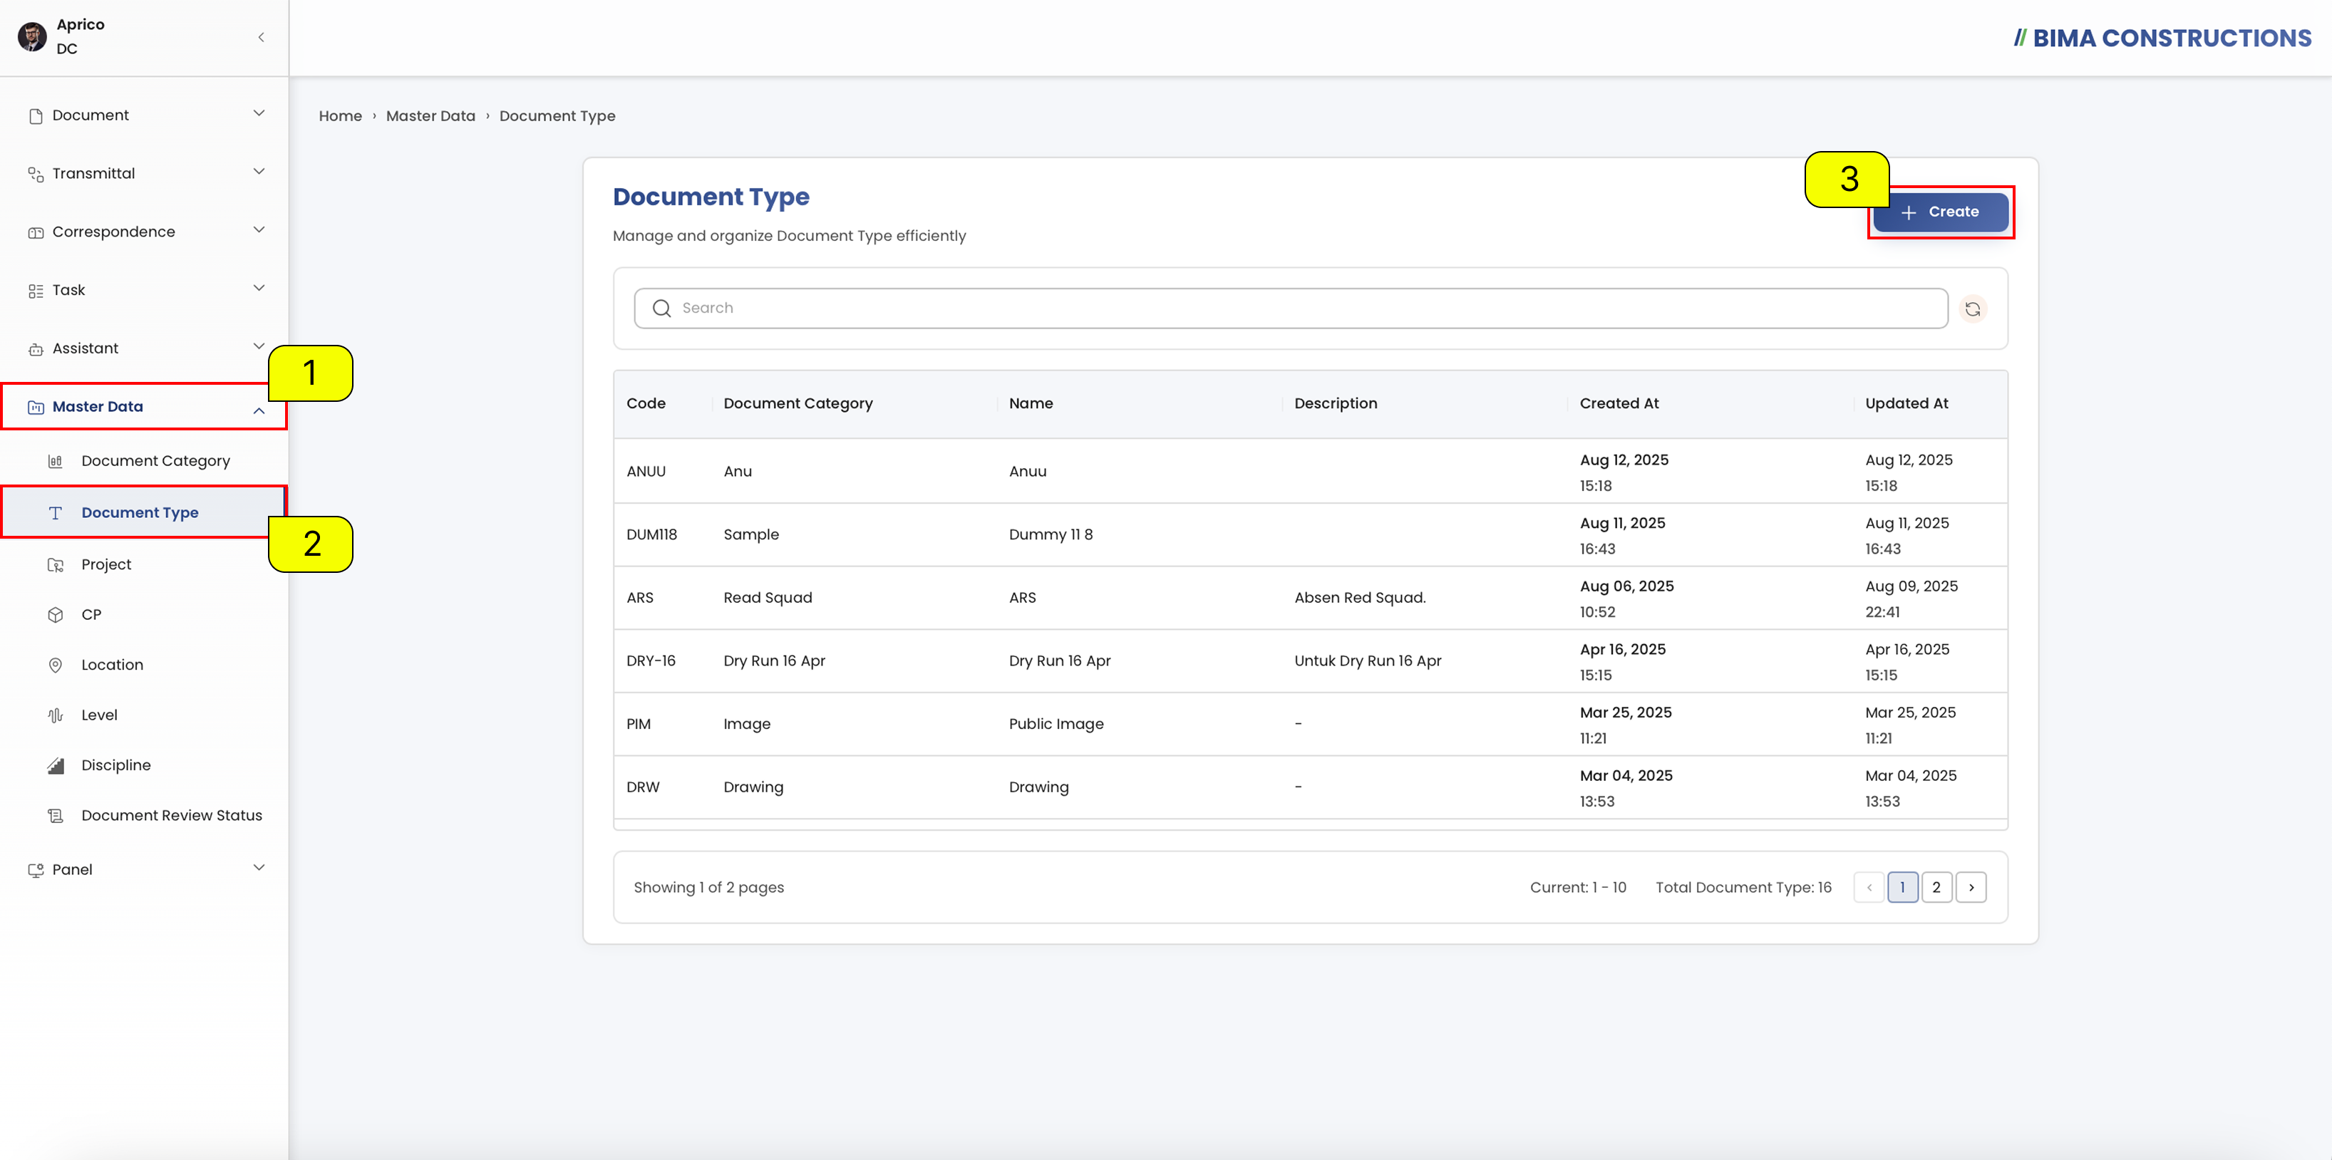
Task: Go to Home in breadcrumb
Action: pos(339,117)
